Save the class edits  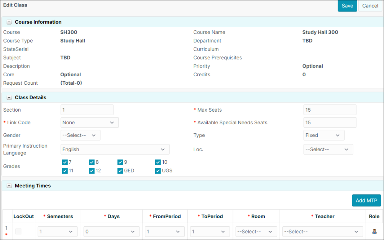pyautogui.click(x=347, y=6)
